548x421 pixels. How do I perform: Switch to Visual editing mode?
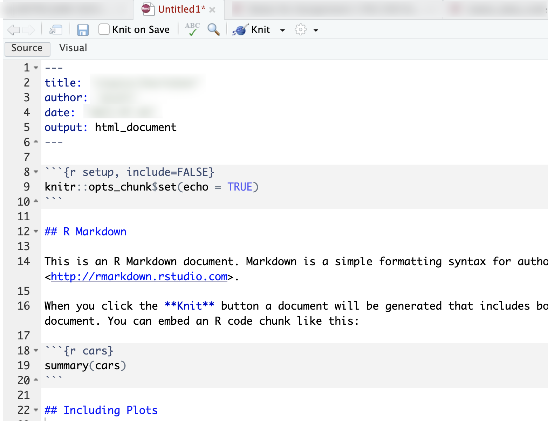point(73,48)
